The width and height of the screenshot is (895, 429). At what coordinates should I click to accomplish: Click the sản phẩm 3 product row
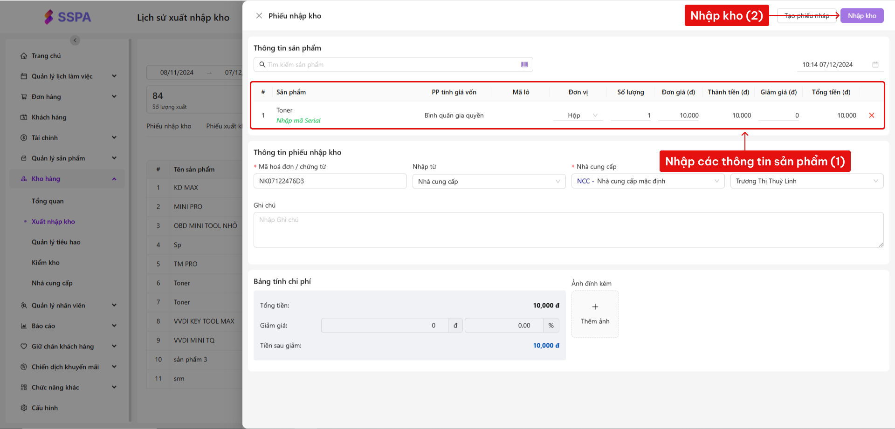coord(194,360)
